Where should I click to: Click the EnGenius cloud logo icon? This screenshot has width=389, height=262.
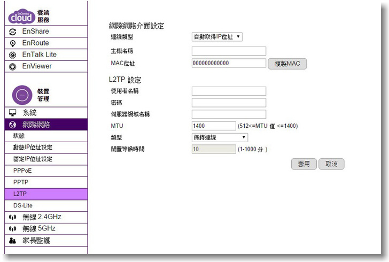[21, 17]
